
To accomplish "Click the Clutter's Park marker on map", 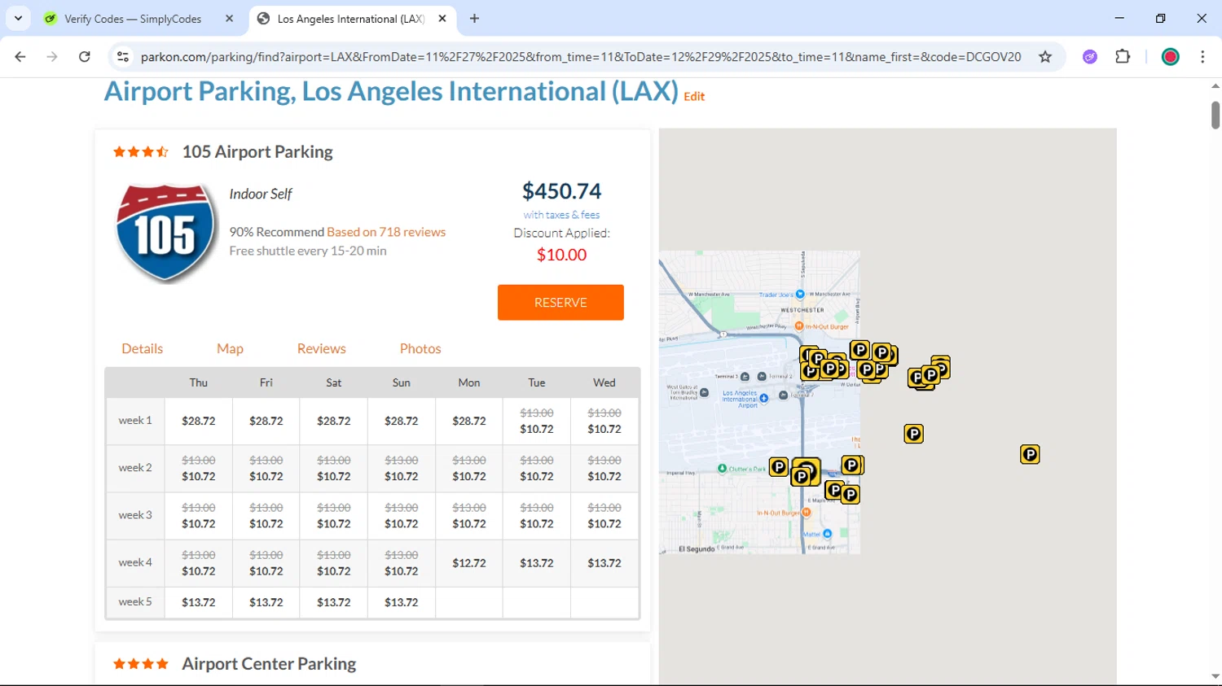I will tap(722, 469).
